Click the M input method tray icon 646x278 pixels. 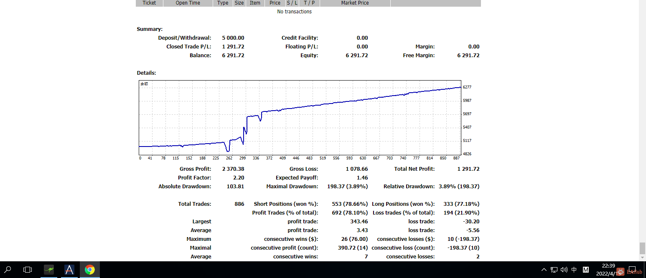click(x=586, y=270)
